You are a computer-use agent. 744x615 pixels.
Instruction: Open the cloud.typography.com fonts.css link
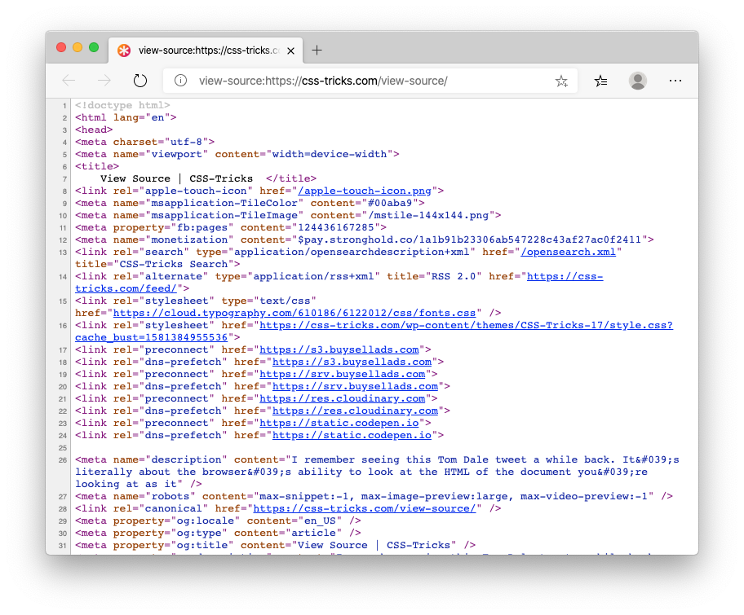pos(294,313)
